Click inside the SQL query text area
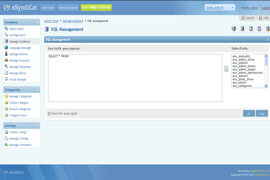Image resolution: width=270 pixels, height=180 pixels. [x=135, y=81]
